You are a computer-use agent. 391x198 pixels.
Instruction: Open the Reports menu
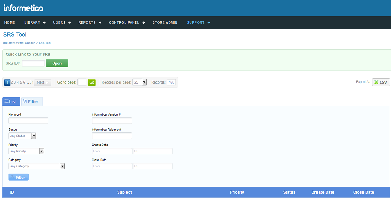[87, 22]
